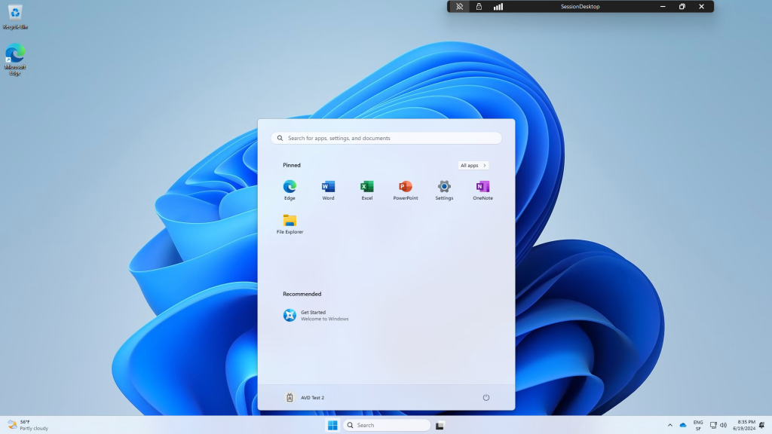This screenshot has height=434, width=772.
Task: Click the taskbar Search box
Action: pyautogui.click(x=387, y=425)
